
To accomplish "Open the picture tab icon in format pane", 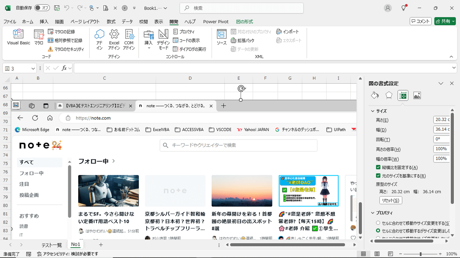I will tap(417, 96).
